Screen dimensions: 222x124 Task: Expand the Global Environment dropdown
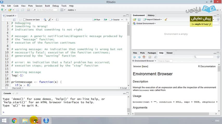click(x=146, y=24)
